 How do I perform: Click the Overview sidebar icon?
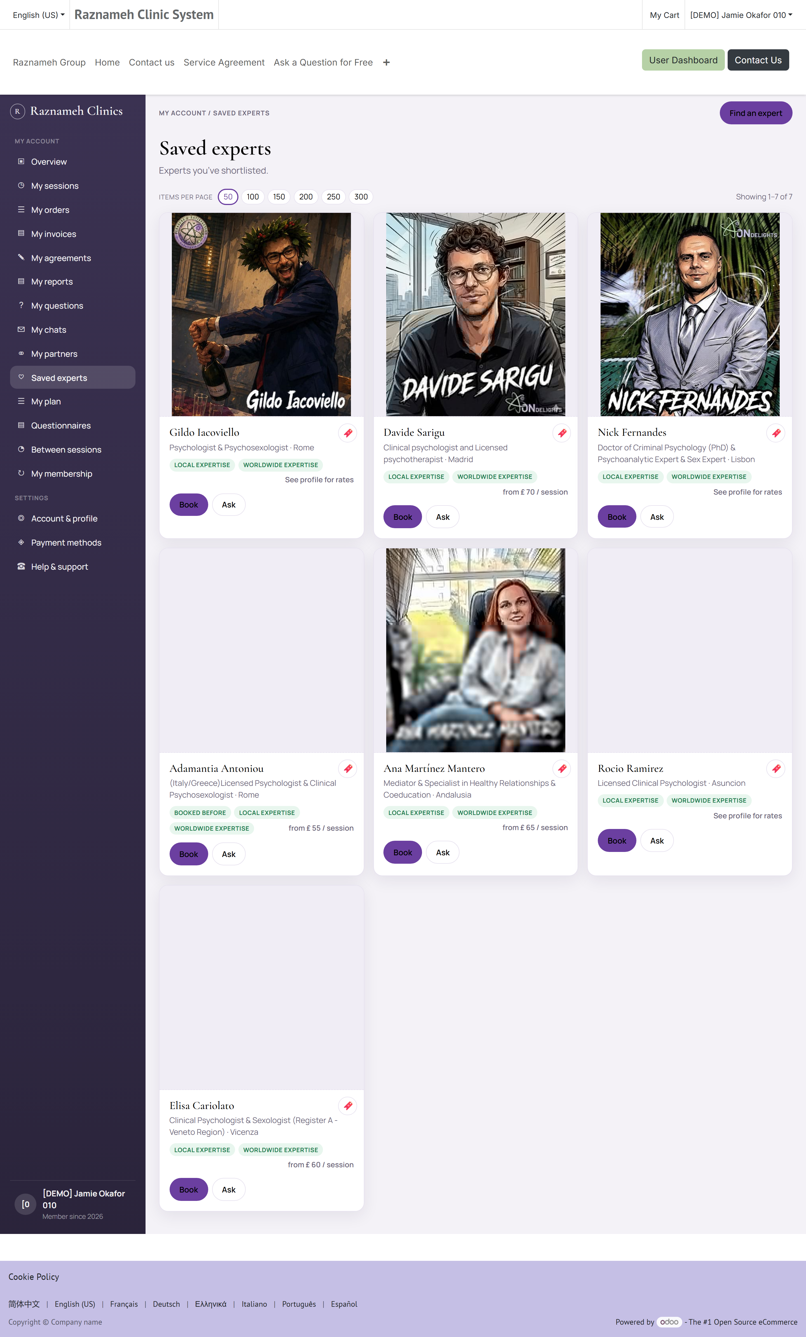click(x=21, y=161)
